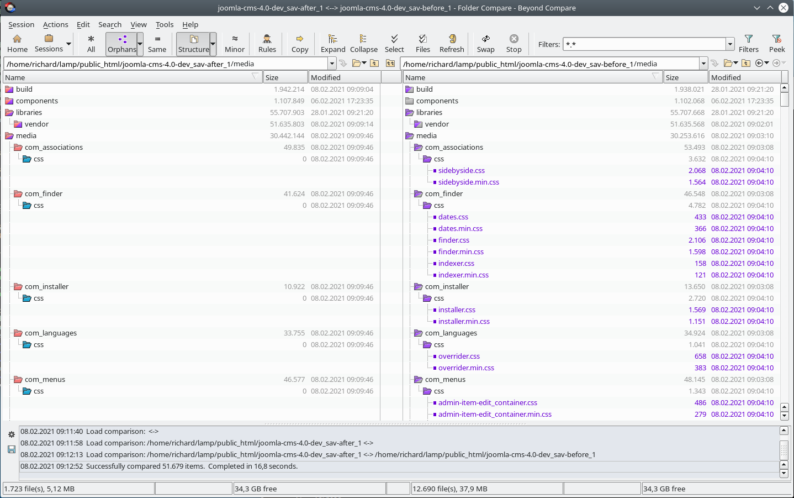Click the left pane up-one-level folder icon
The image size is (794, 498).
pyautogui.click(x=374, y=63)
